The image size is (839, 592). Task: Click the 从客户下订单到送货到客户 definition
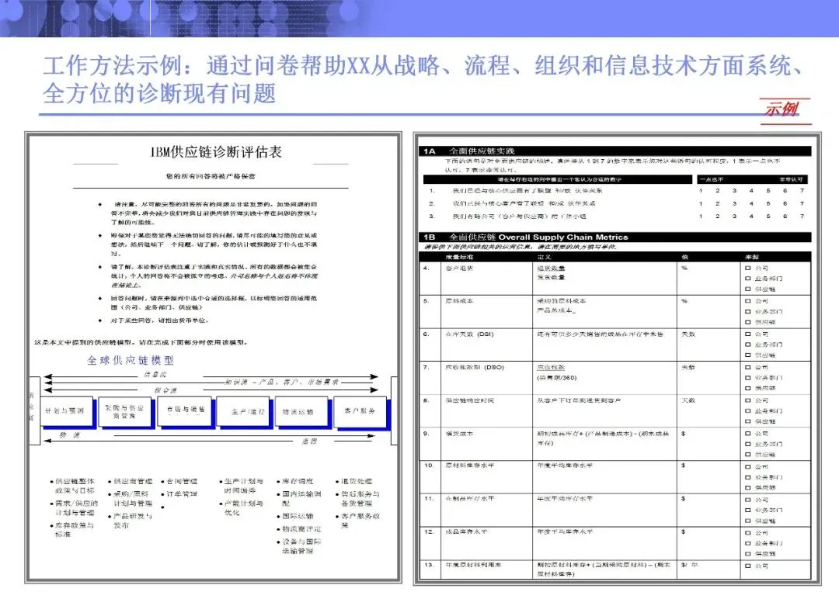(x=579, y=400)
